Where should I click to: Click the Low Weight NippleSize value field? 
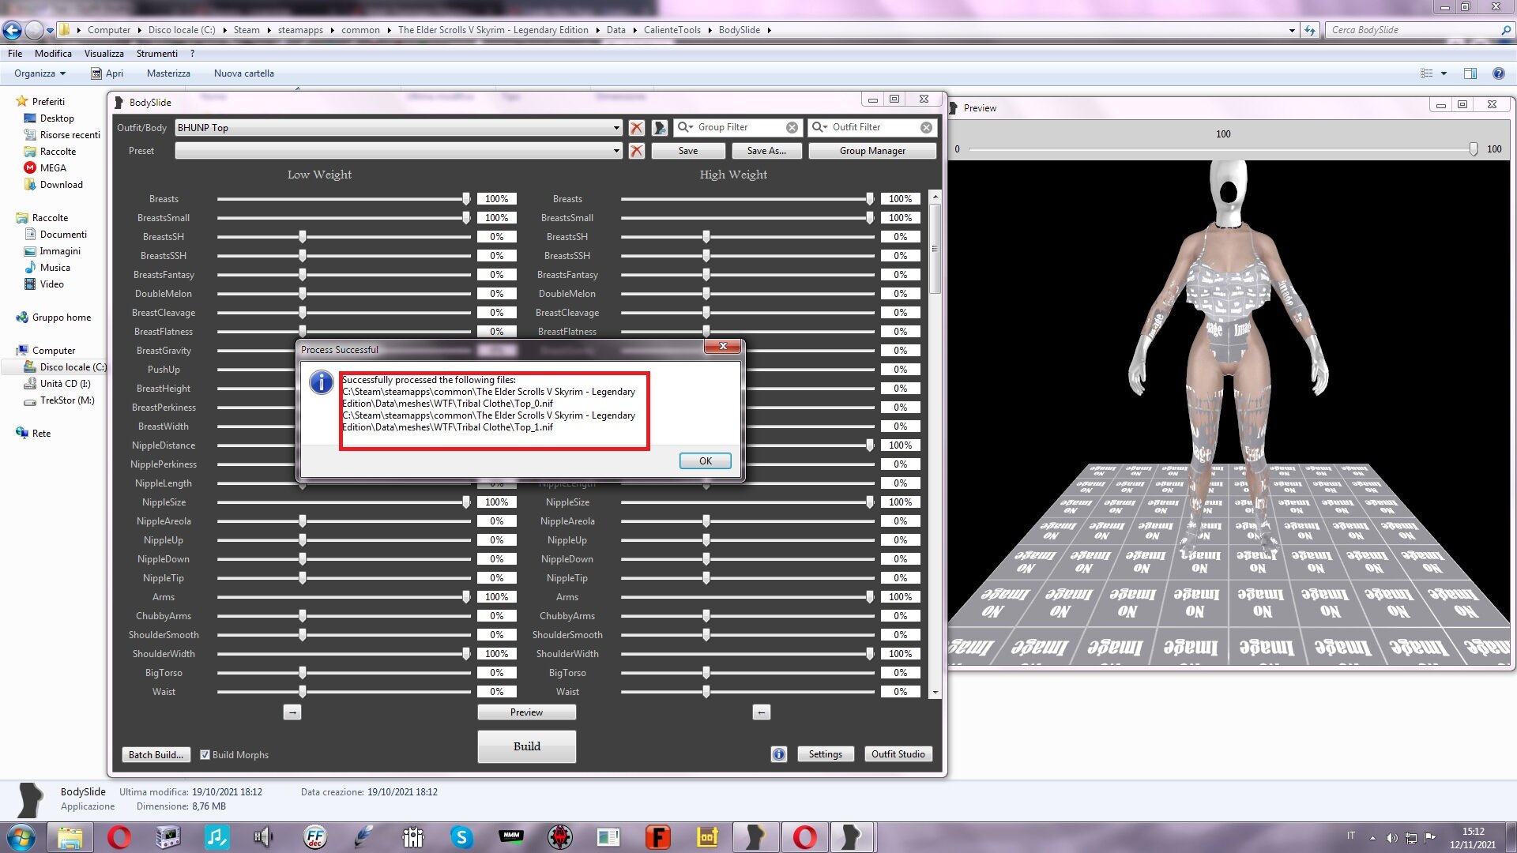click(x=497, y=502)
